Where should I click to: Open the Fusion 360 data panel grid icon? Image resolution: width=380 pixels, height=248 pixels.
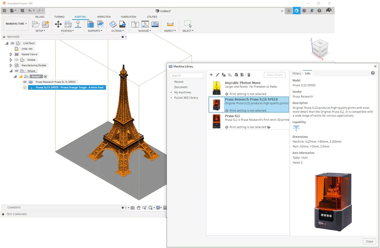(x=4, y=10)
